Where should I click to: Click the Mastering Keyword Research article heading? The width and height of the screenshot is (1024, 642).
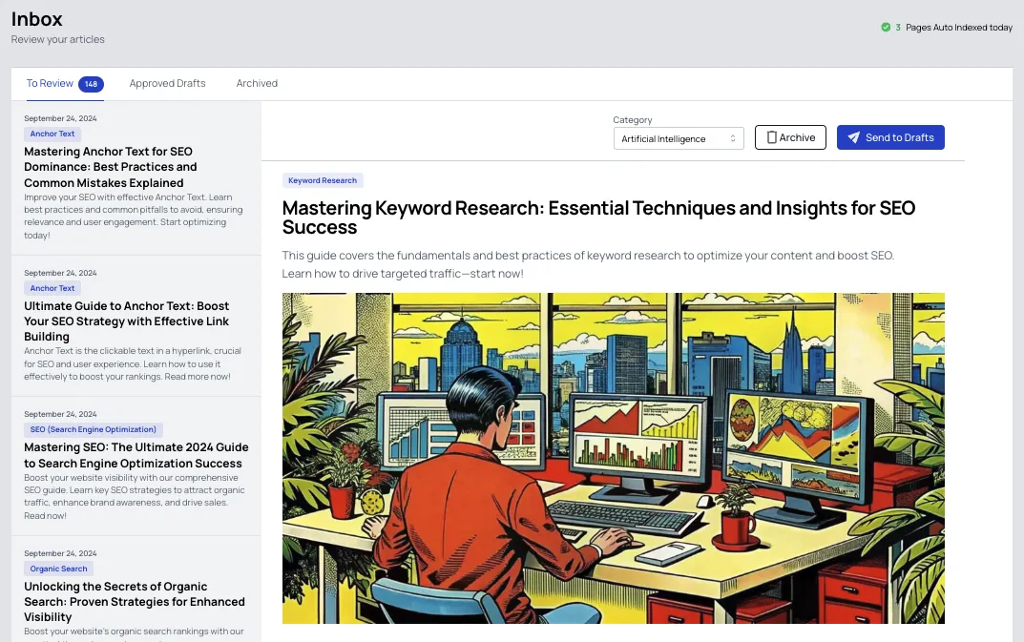599,217
